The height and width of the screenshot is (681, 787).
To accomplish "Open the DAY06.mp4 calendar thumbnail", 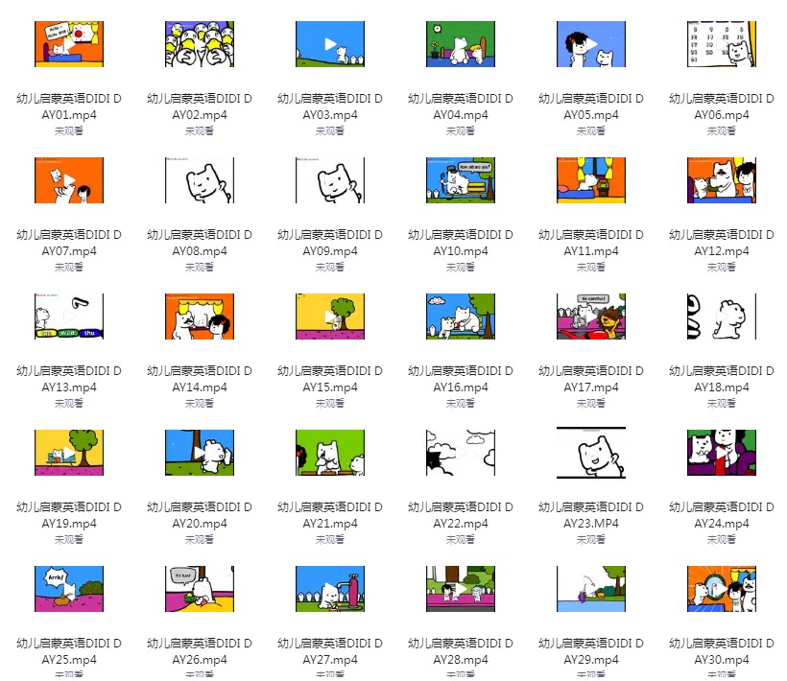I will click(722, 44).
